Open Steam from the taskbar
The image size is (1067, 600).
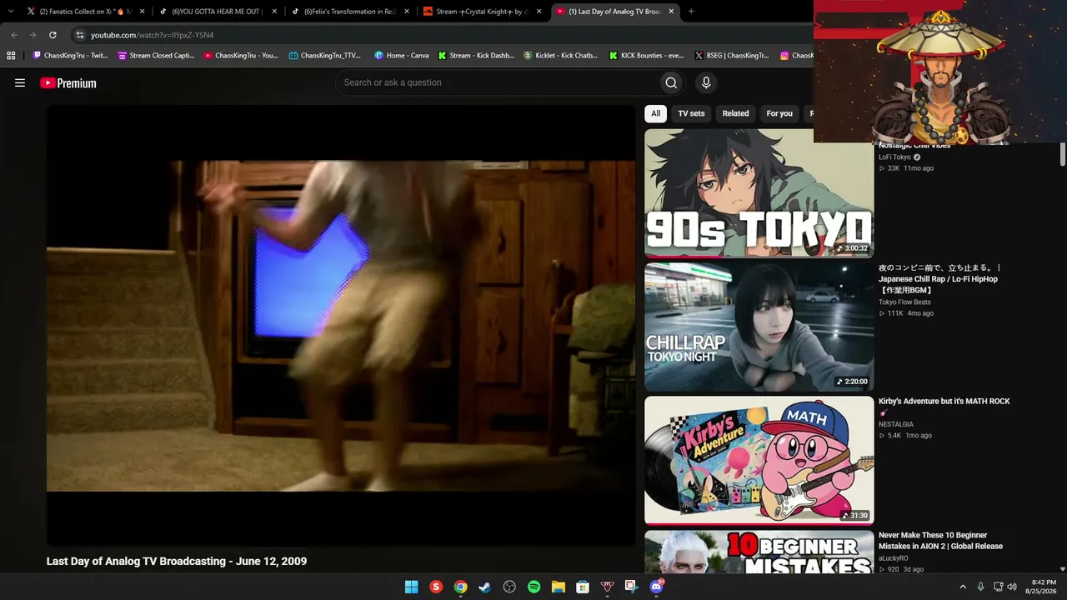pyautogui.click(x=484, y=587)
